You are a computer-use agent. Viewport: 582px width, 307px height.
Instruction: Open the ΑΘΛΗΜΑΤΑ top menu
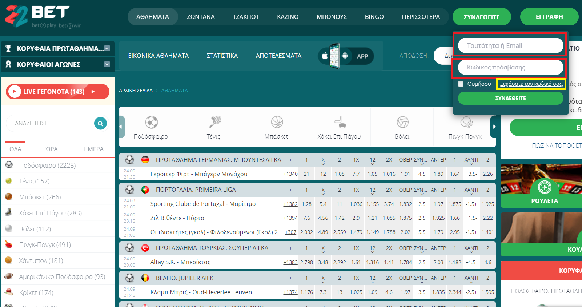click(153, 17)
